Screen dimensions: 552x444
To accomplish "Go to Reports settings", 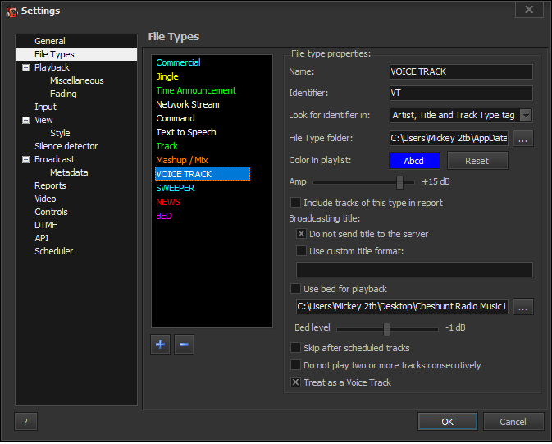I will point(50,185).
